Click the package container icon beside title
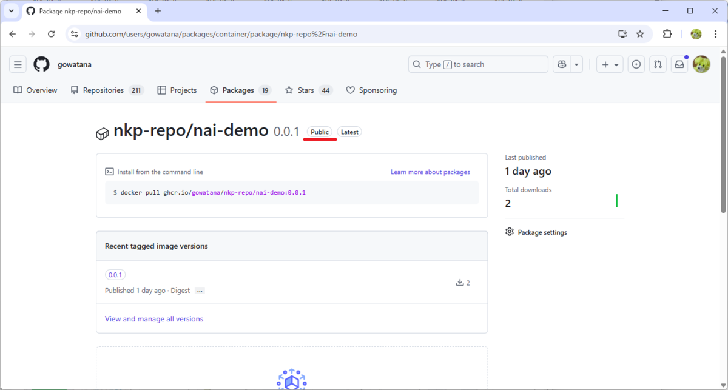728x390 pixels. (103, 134)
